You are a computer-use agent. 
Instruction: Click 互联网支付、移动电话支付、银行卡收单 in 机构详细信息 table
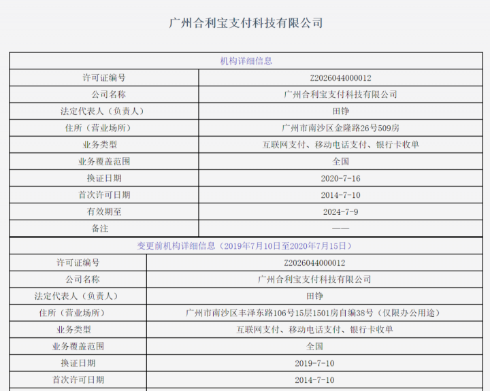(x=341, y=145)
